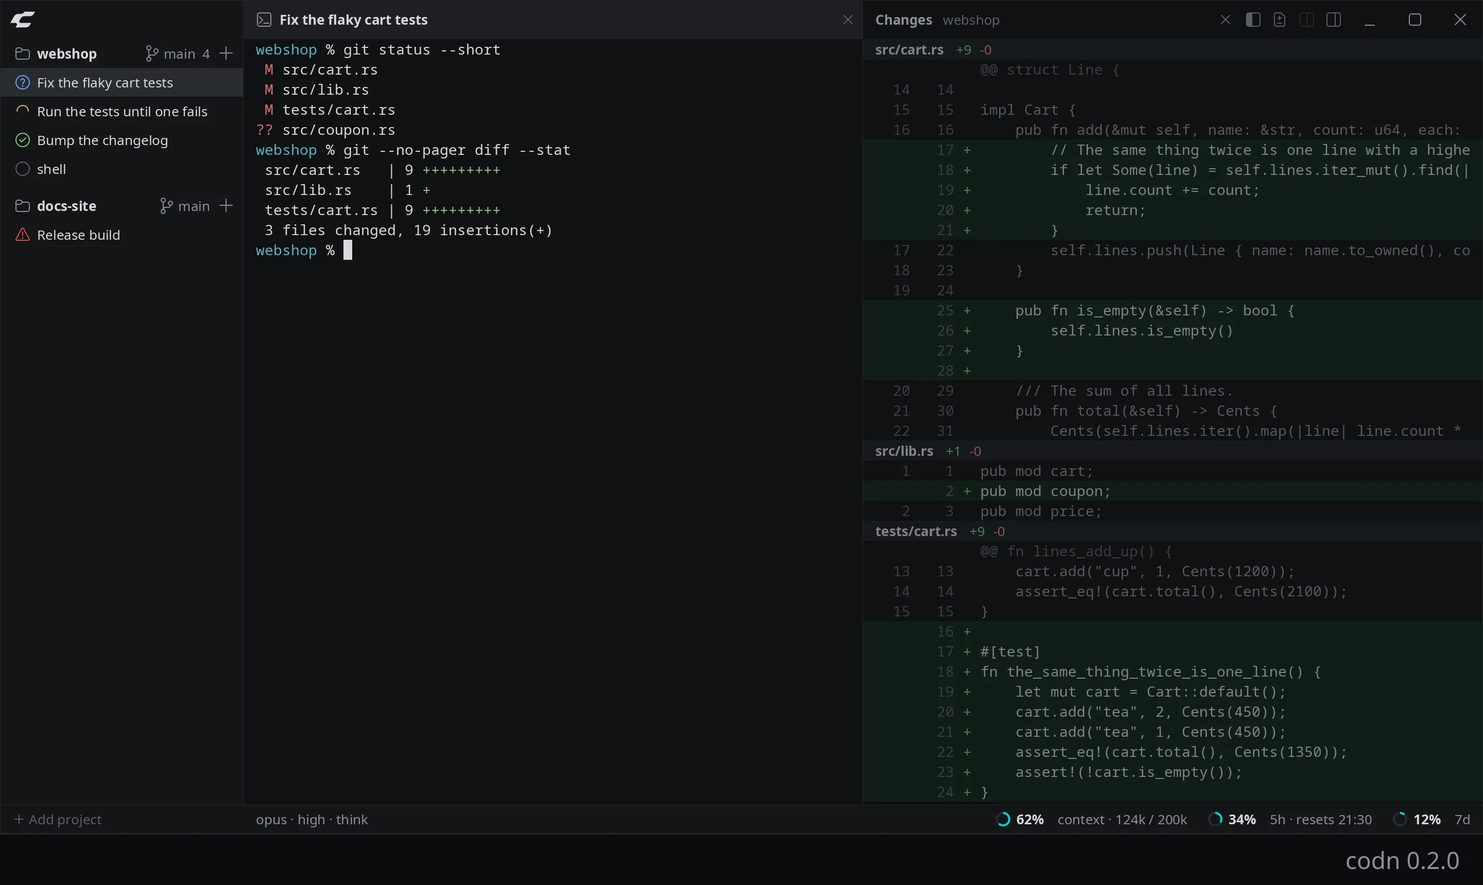Click 'src/coupon.rs' untracked line in terminal
The image size is (1483, 885).
click(x=325, y=130)
